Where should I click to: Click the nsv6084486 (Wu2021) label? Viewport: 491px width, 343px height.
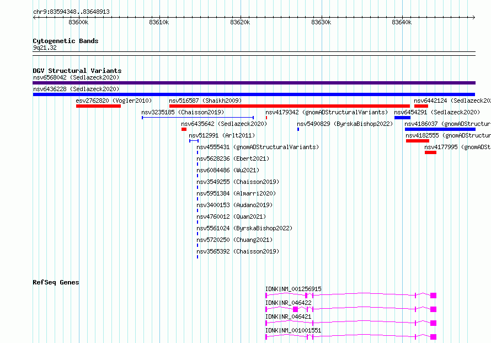[x=228, y=170]
